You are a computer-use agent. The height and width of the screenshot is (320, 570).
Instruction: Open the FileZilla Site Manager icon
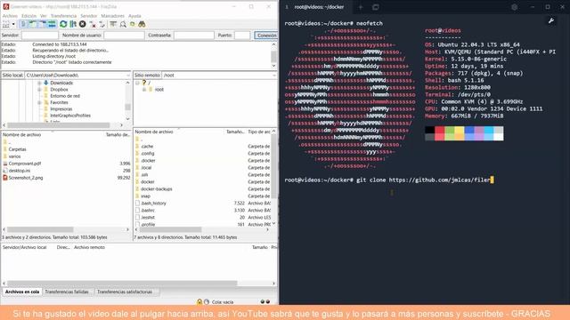tap(6, 24)
